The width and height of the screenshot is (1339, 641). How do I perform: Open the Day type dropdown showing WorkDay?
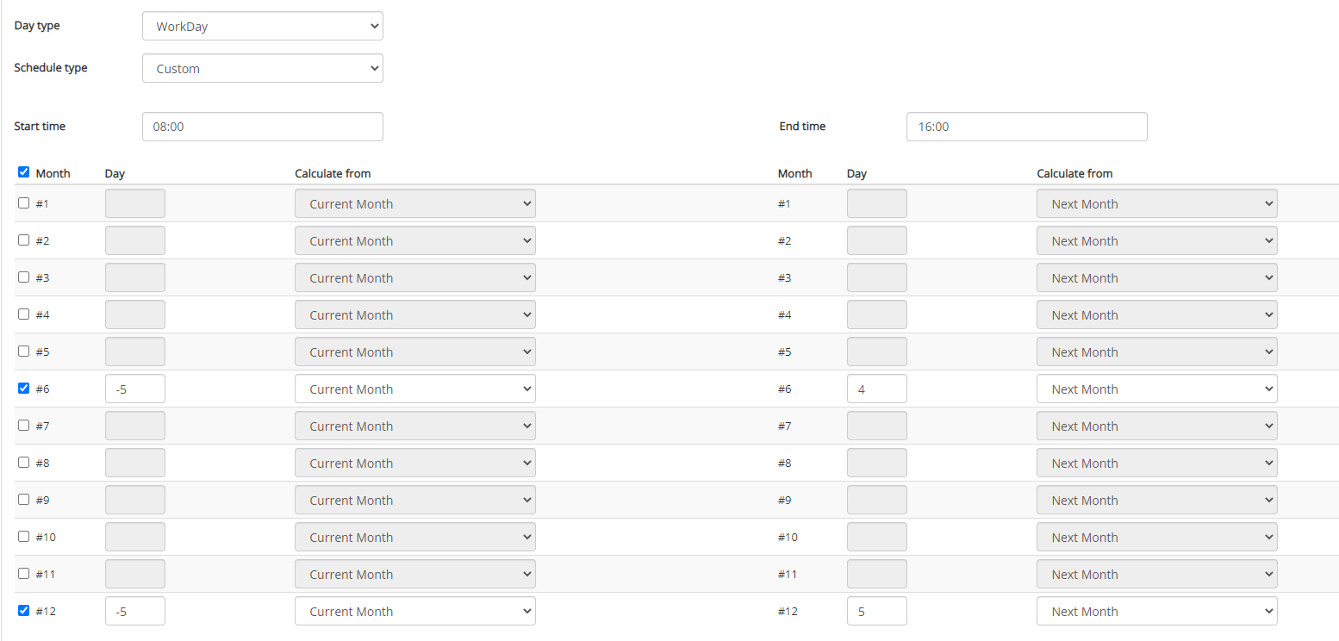point(263,26)
